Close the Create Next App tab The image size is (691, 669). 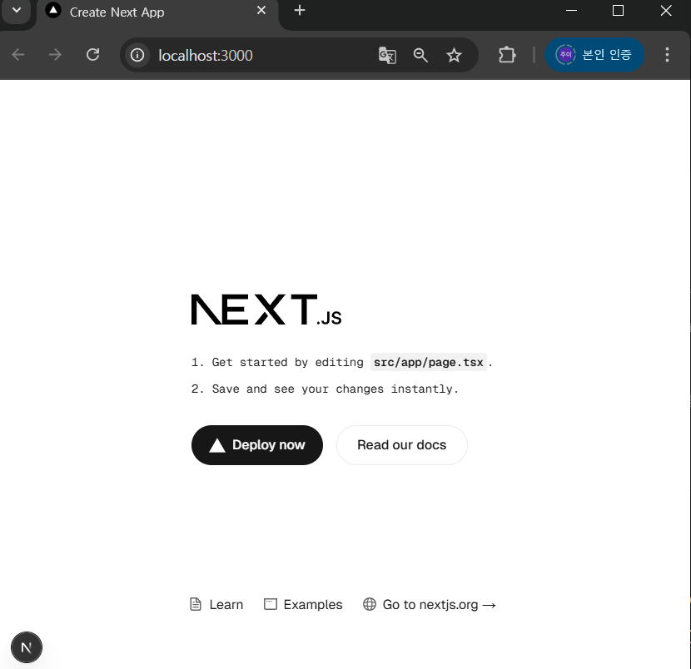(x=261, y=11)
